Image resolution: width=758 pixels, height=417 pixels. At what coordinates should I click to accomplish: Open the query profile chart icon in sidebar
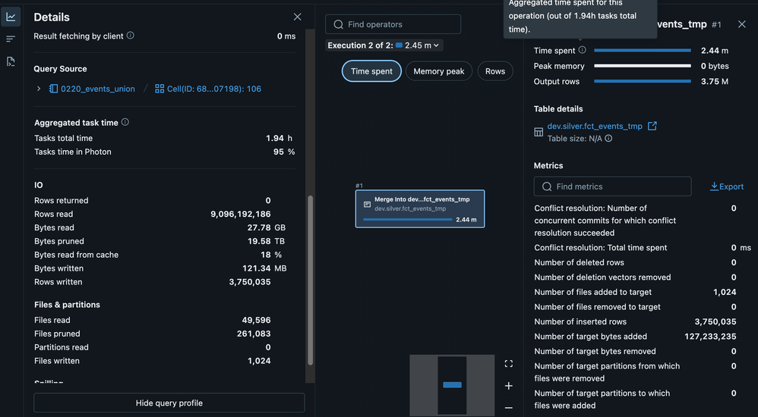point(11,17)
